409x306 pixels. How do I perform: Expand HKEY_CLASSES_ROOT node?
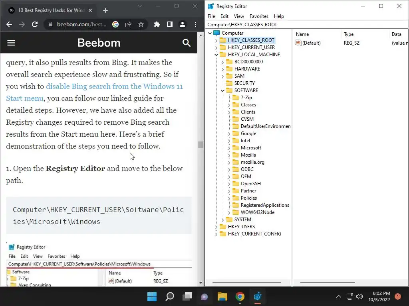coord(216,40)
